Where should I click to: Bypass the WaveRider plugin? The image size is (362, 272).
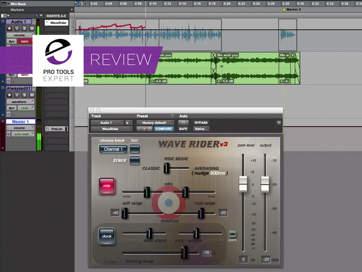coord(201,122)
